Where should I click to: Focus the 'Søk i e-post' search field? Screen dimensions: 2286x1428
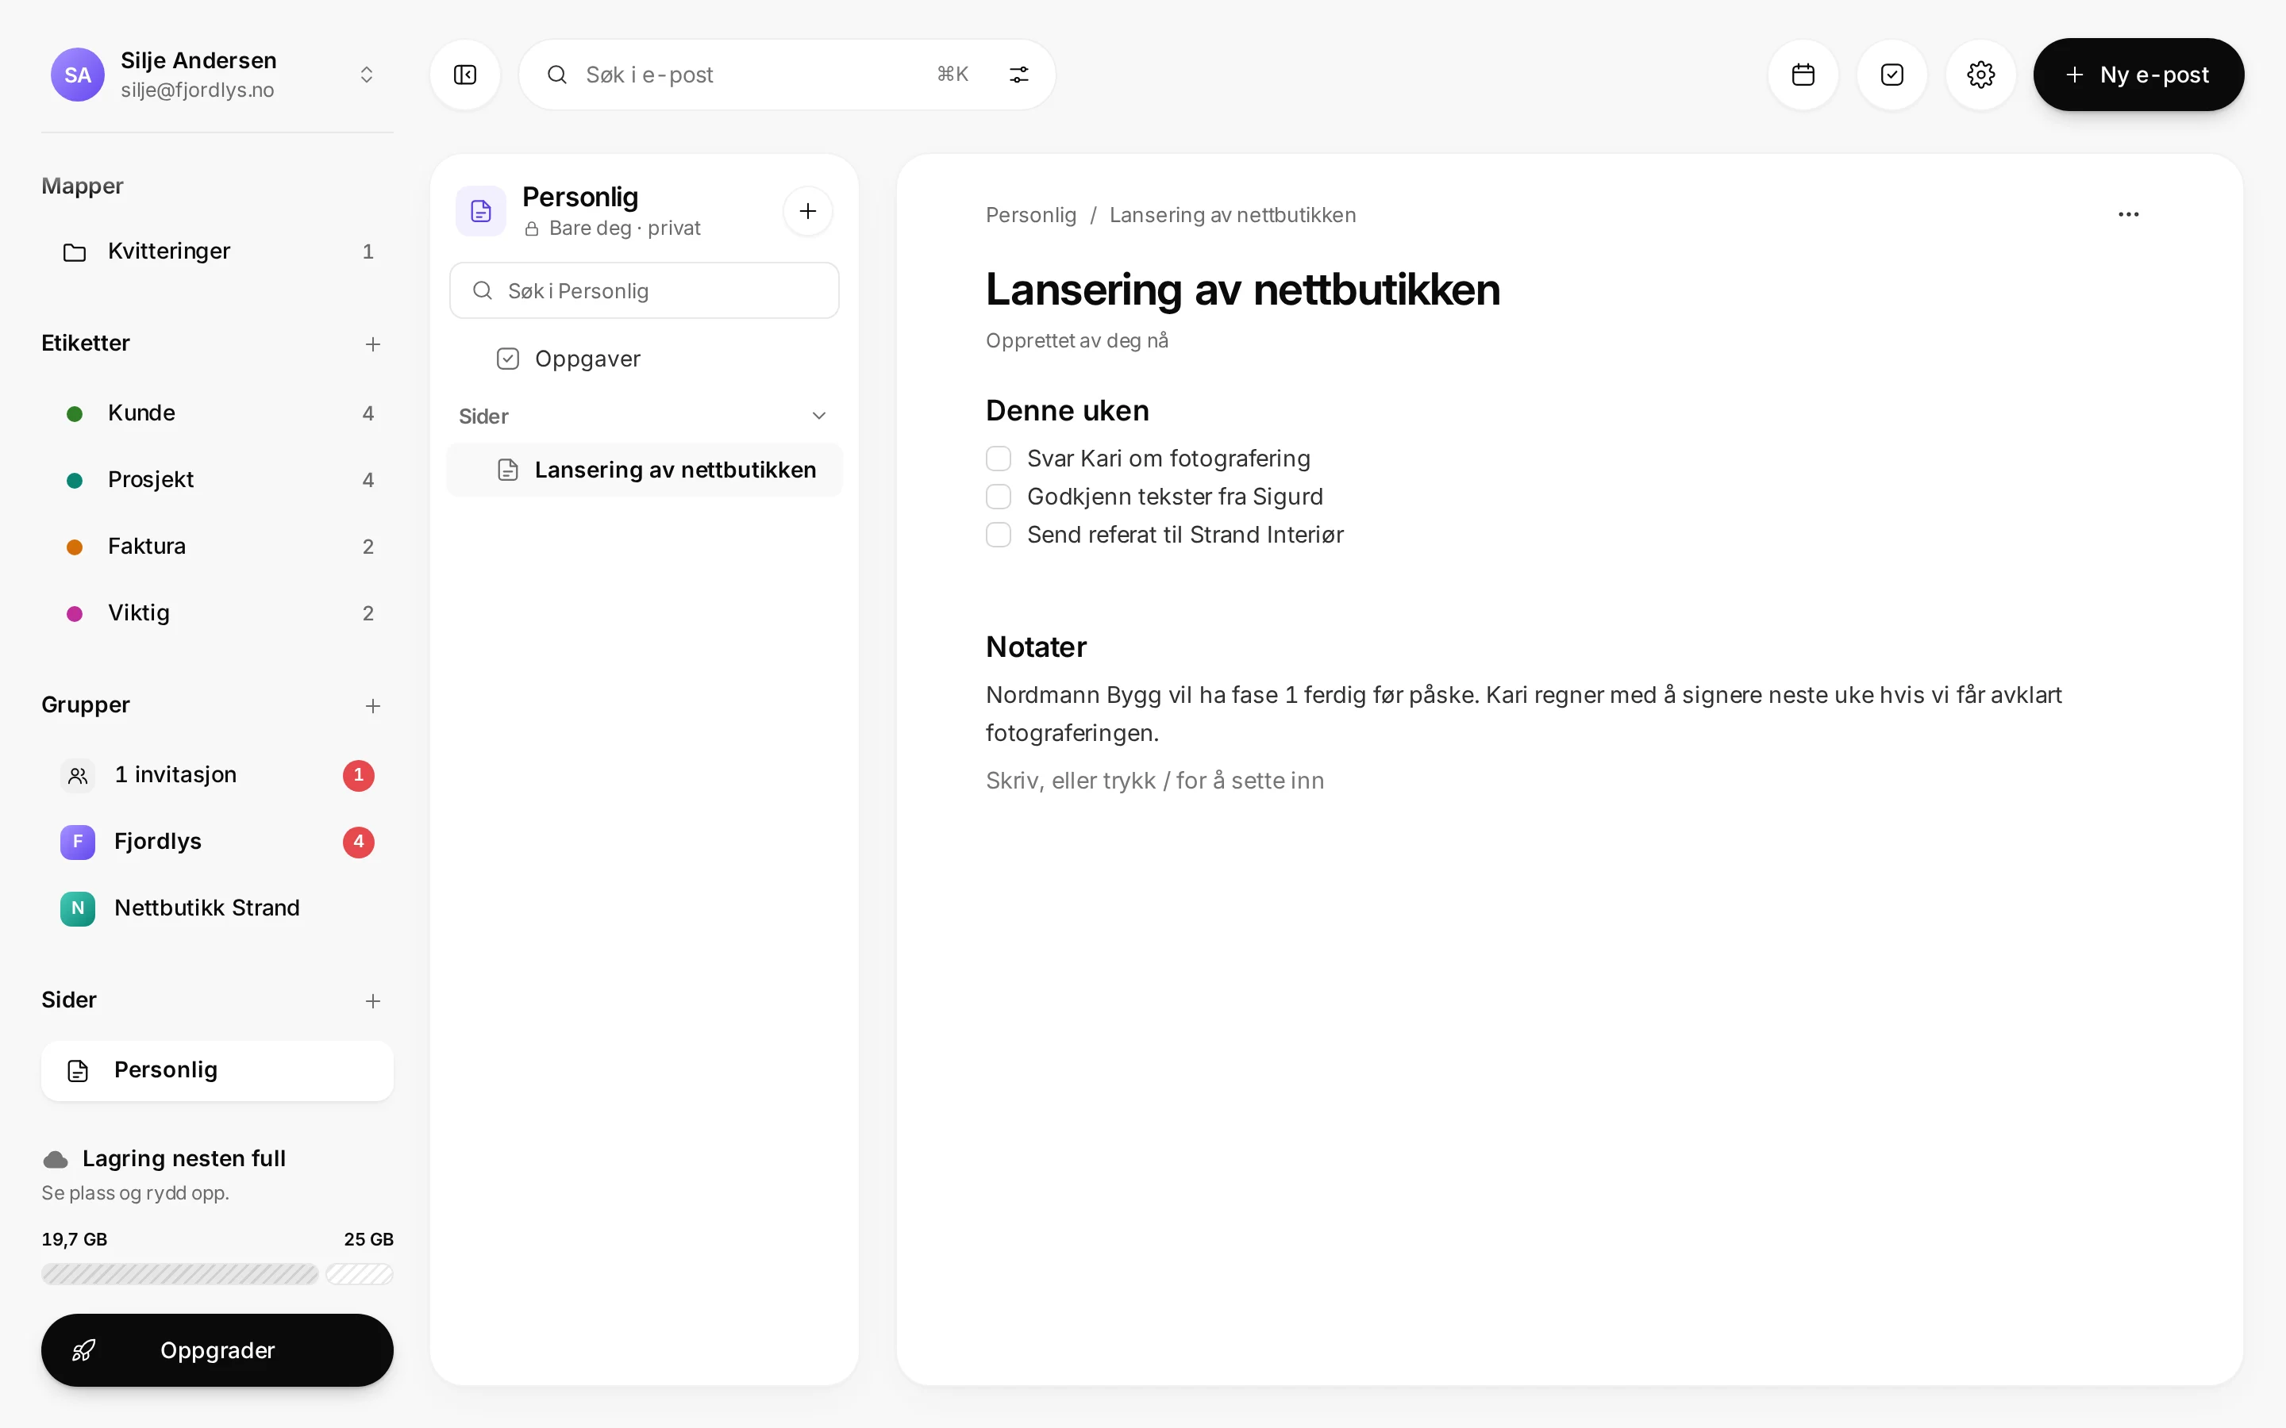pyautogui.click(x=787, y=75)
